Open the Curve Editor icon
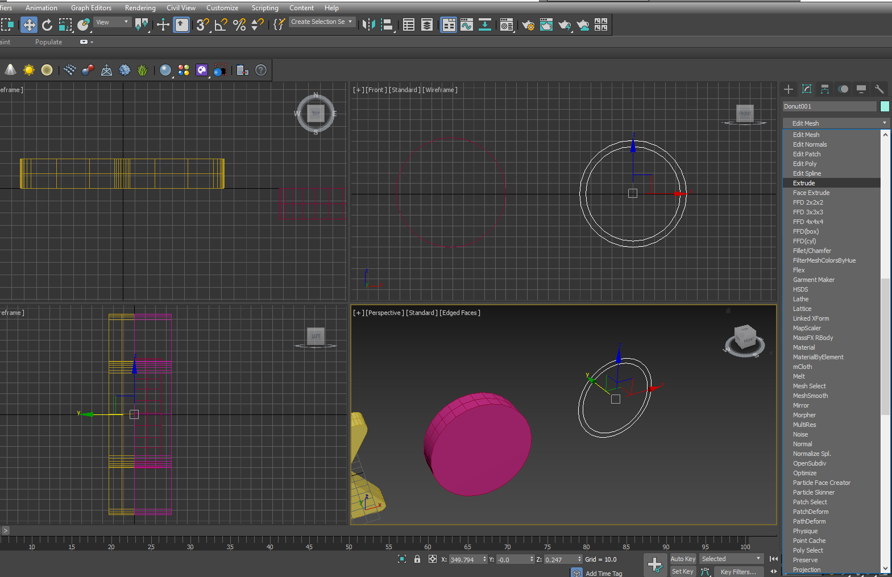The height and width of the screenshot is (577, 892). point(467,24)
